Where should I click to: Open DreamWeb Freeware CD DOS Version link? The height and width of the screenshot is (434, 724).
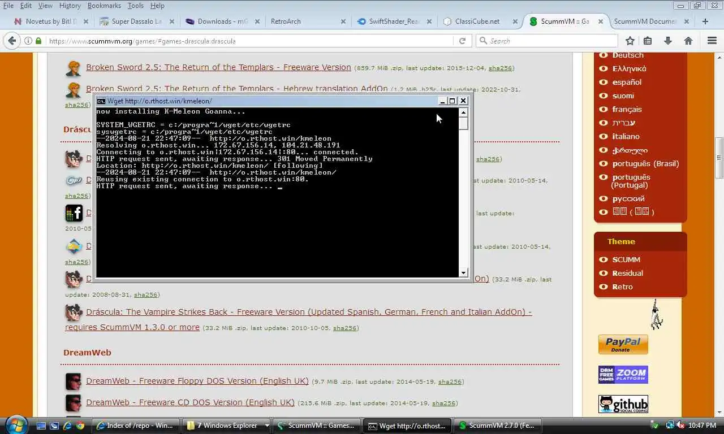tap(190, 402)
